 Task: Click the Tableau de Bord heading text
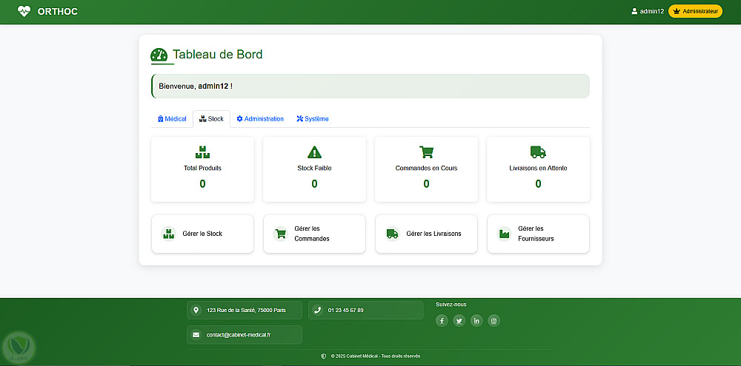217,55
